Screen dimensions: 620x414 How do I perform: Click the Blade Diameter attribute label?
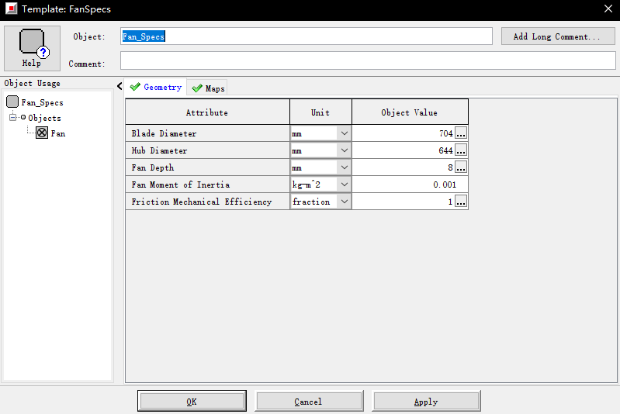[164, 133]
